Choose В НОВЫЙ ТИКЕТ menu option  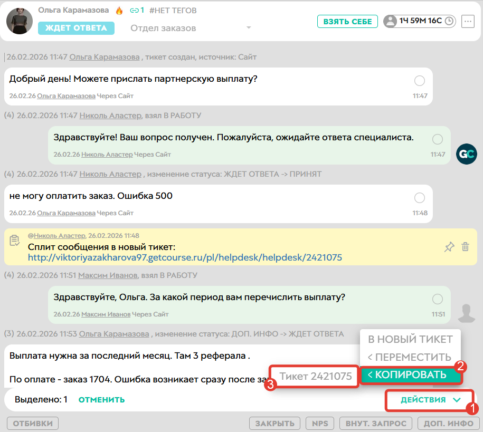click(x=410, y=339)
